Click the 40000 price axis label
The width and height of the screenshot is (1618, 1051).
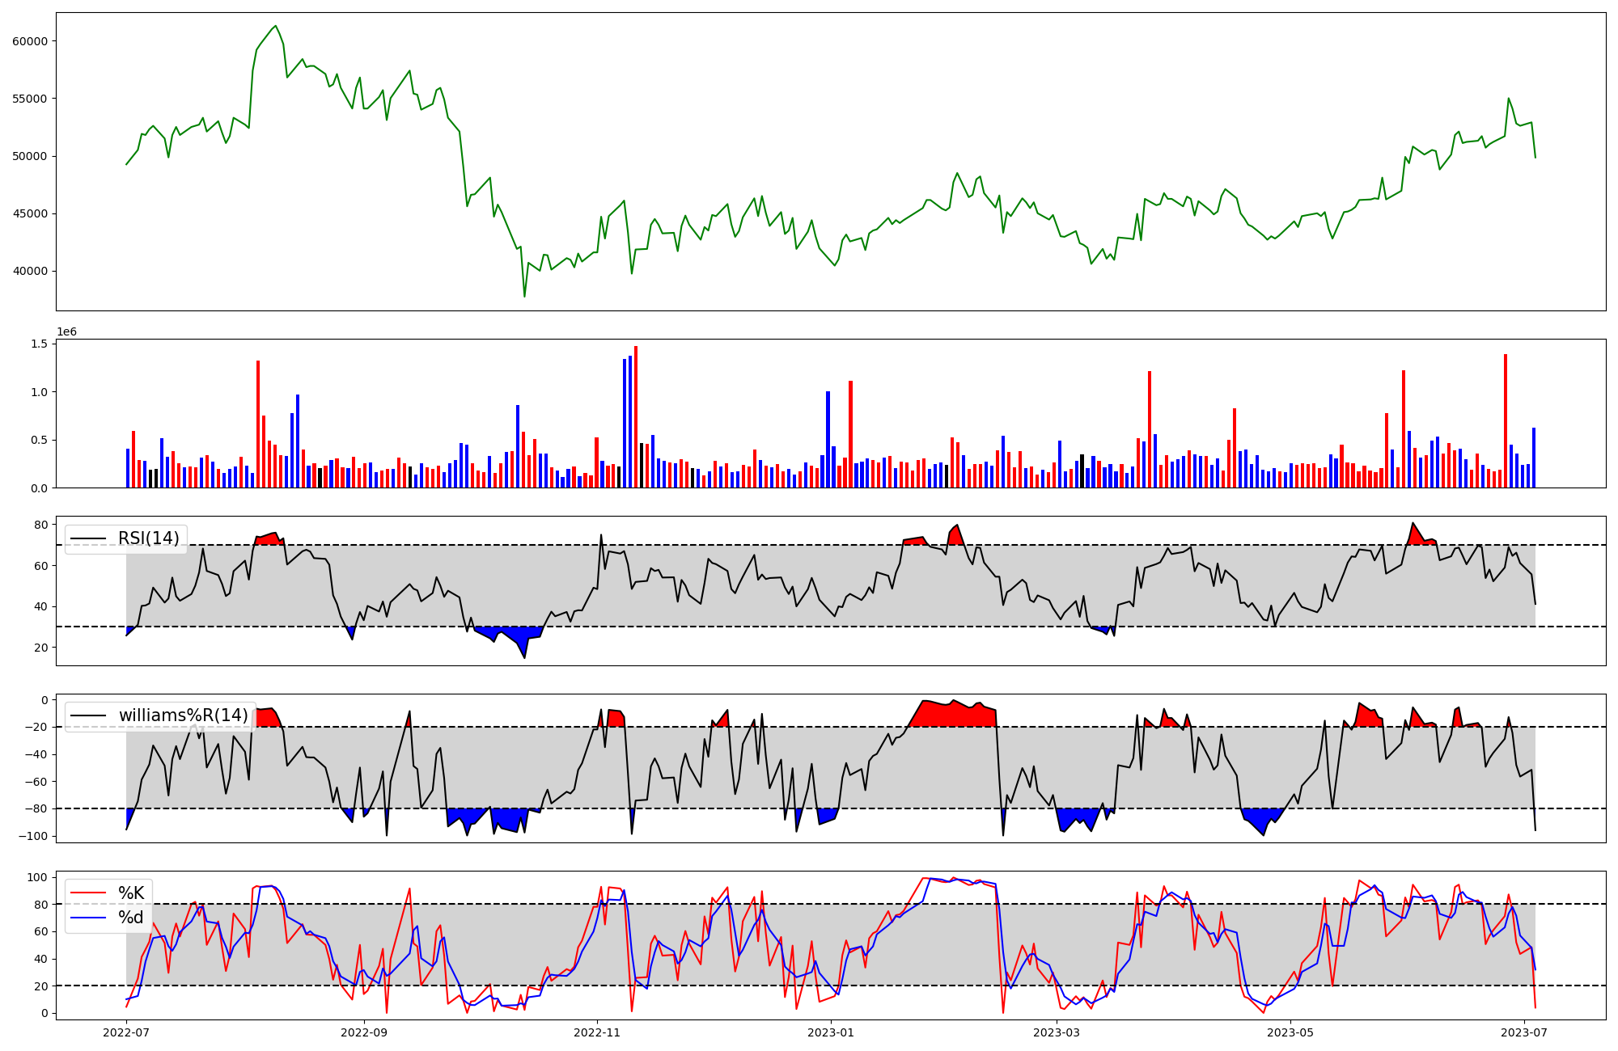30,272
